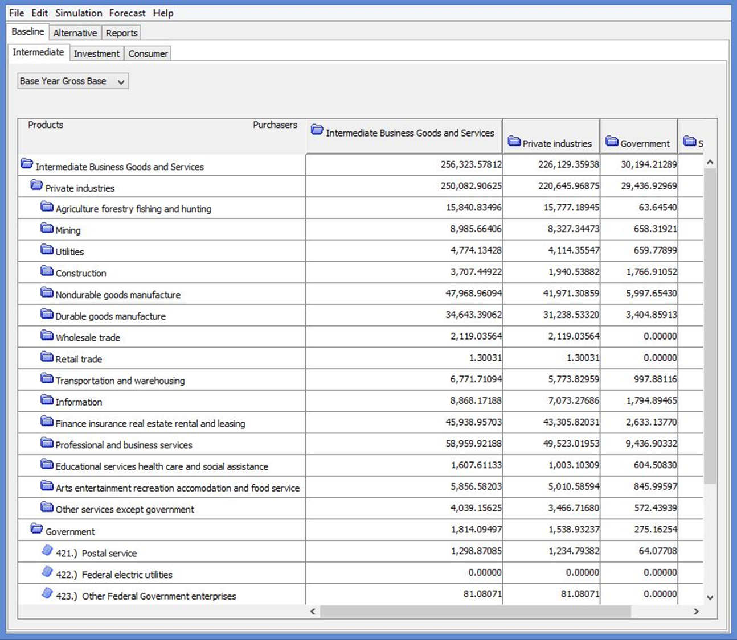Click the Utilities folder icon
This screenshot has width=737, height=640.
(x=47, y=249)
